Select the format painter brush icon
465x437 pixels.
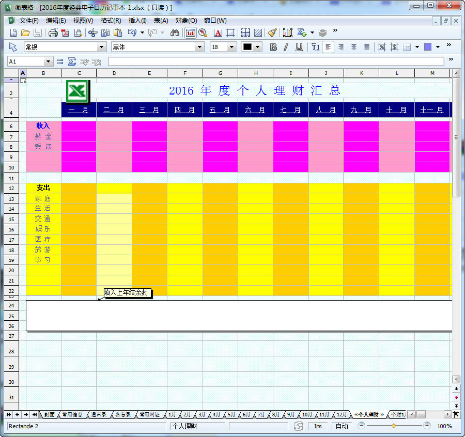tap(272, 33)
